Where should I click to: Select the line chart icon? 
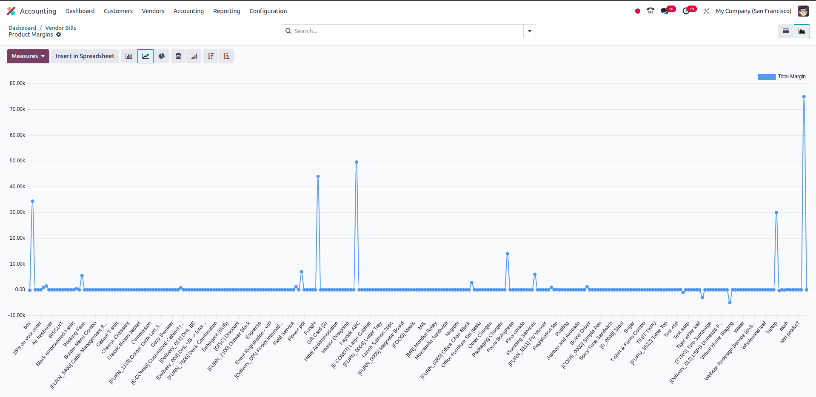(146, 56)
